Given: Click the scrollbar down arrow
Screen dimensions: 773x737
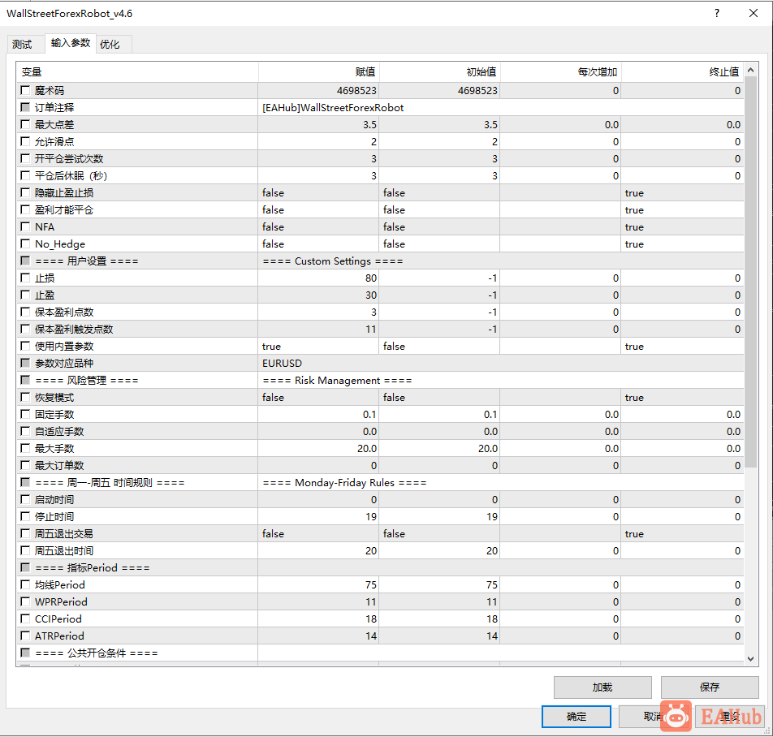Looking at the screenshot, I should 750,658.
